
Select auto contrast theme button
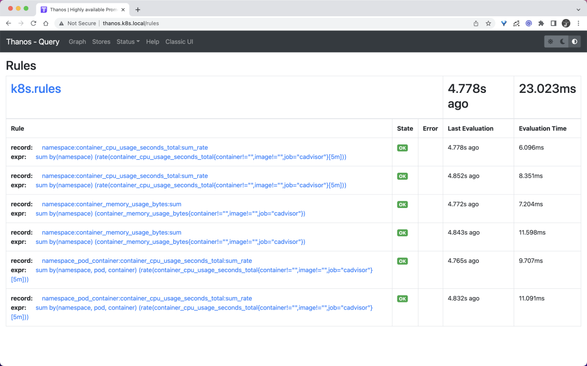(574, 42)
